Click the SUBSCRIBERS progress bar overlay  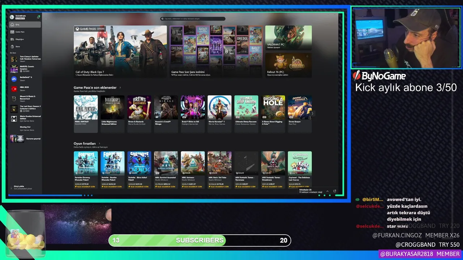[200, 240]
